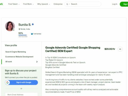Open the Why Upwork dropdown menu
128x96 pixels.
point(43,4)
